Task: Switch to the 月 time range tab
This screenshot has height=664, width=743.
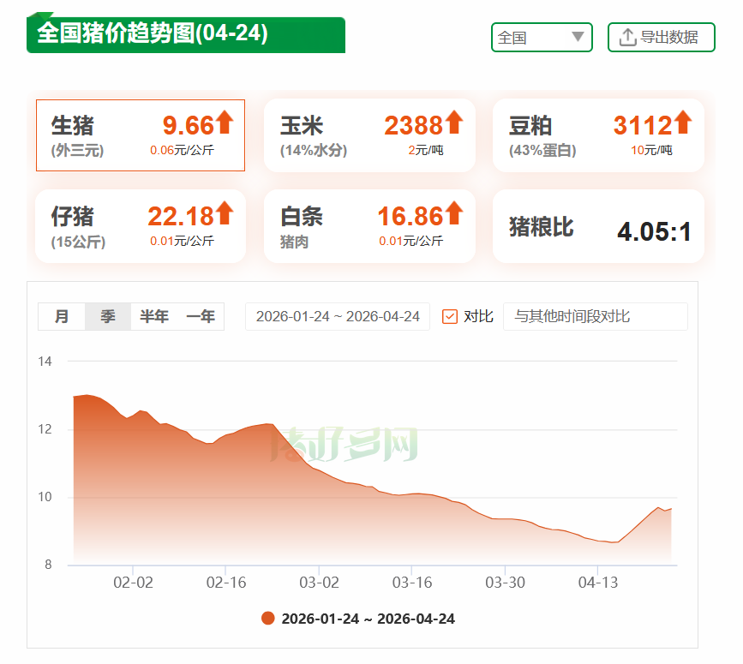Action: pos(62,316)
